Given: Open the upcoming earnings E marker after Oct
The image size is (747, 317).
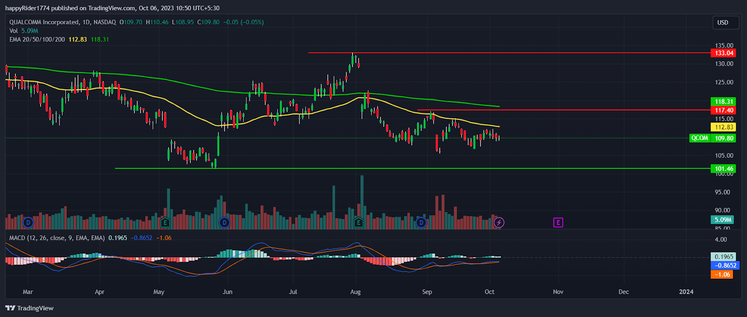Looking at the screenshot, I should pyautogui.click(x=558, y=223).
